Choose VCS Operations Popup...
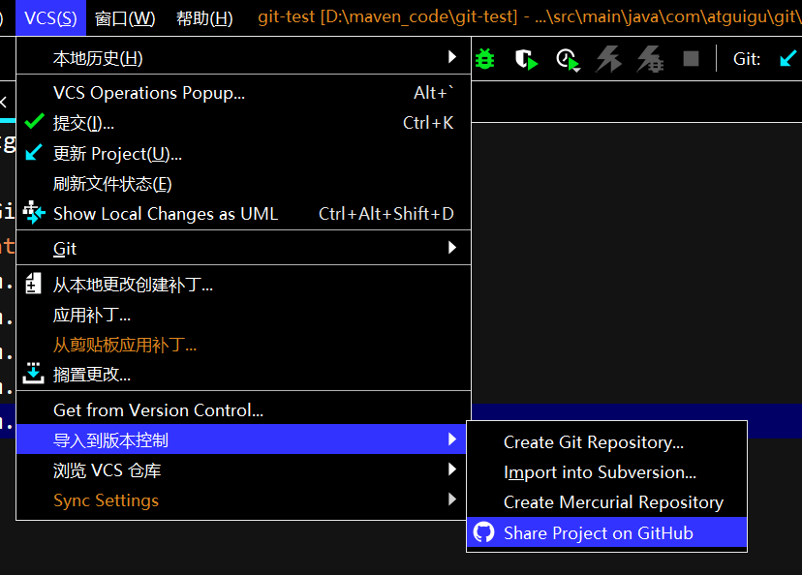 click(x=243, y=93)
